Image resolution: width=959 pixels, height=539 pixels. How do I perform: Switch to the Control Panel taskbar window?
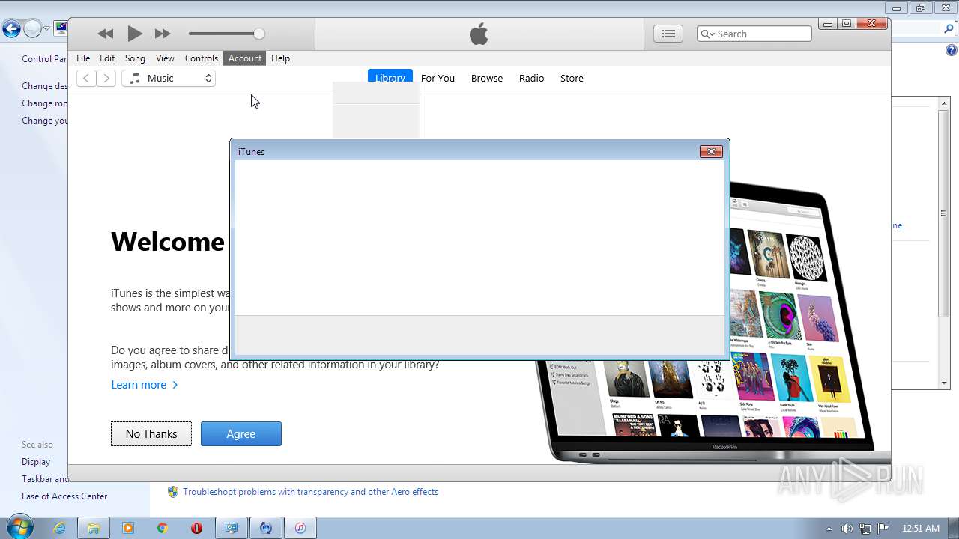[x=232, y=528]
